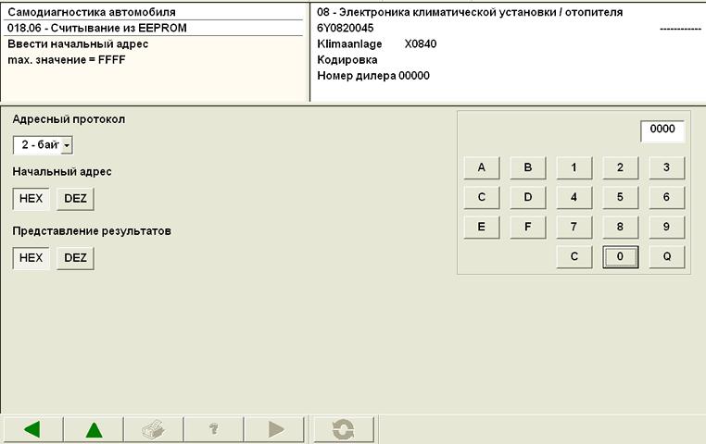Screen dimensions: 706x444
Task: Click the part number 6Y0820045
Action: (346, 29)
